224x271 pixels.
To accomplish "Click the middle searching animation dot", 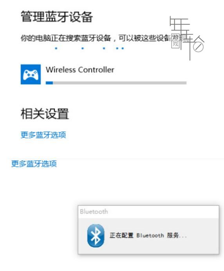I will click(x=104, y=48).
